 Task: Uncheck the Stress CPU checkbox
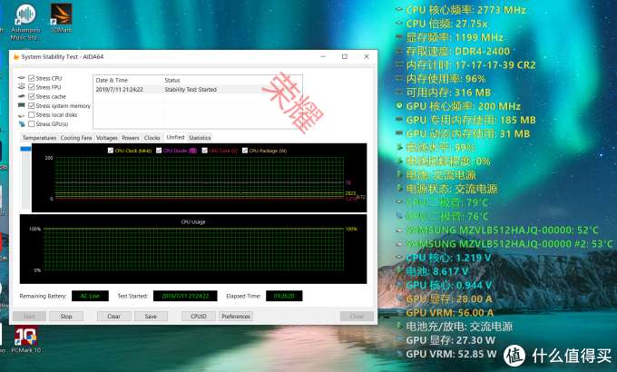[x=32, y=78]
